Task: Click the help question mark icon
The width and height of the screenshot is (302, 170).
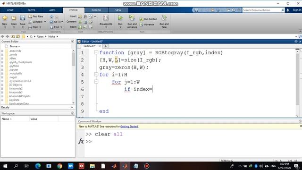Action: point(234,10)
